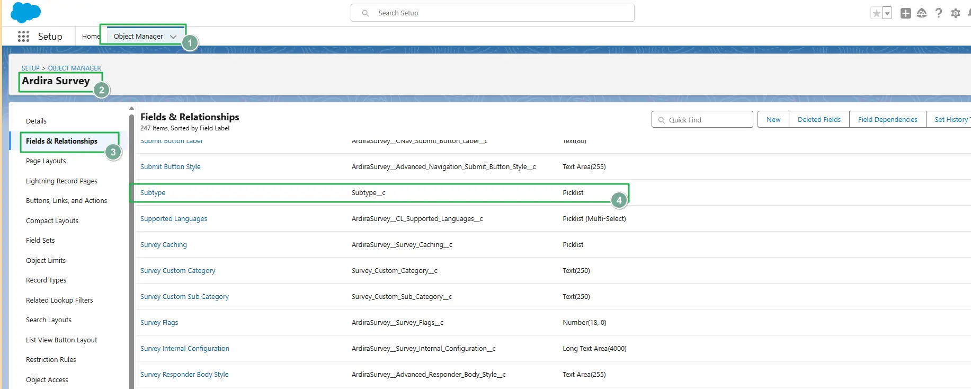The image size is (971, 389).
Task: Open Search Layouts in the sidebar
Action: click(49, 320)
